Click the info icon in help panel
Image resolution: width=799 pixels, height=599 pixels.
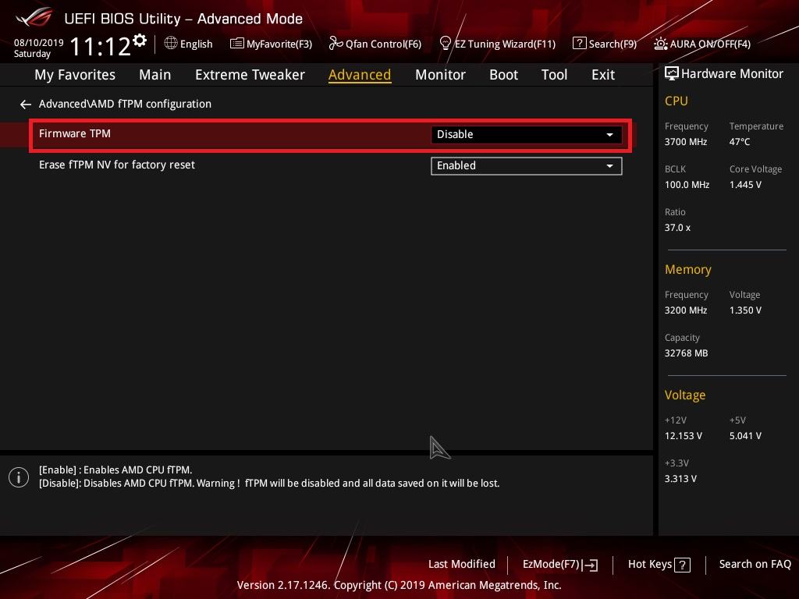coord(19,477)
